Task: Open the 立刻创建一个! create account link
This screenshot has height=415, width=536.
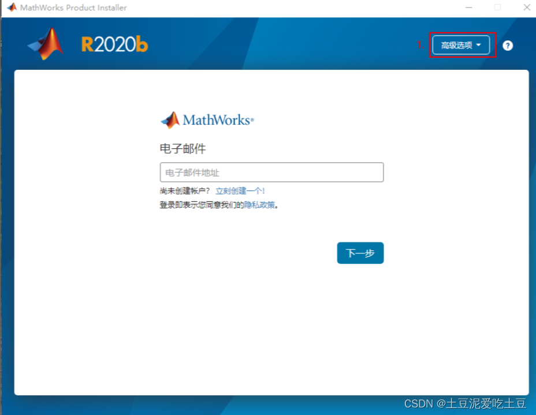Action: point(240,190)
